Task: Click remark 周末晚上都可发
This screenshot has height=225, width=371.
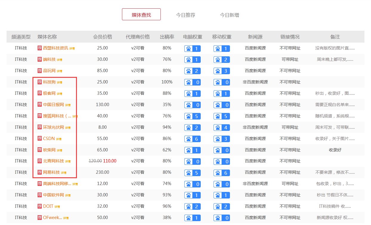Action: [x=335, y=59]
